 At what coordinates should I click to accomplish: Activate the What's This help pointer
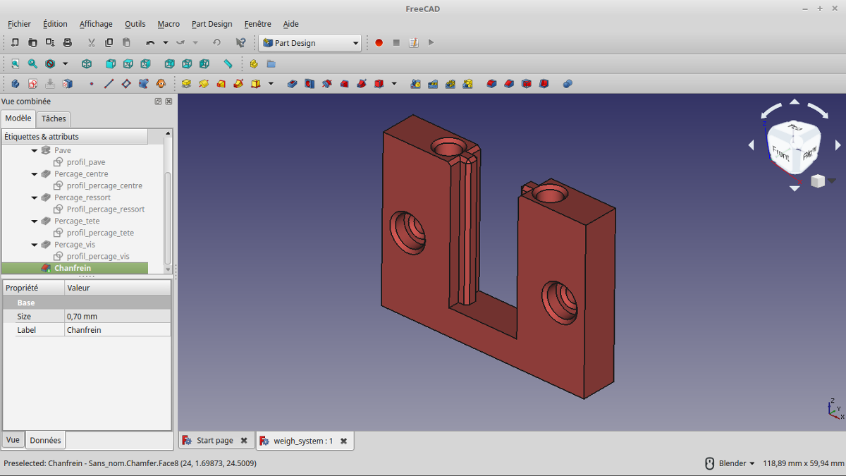[241, 42]
